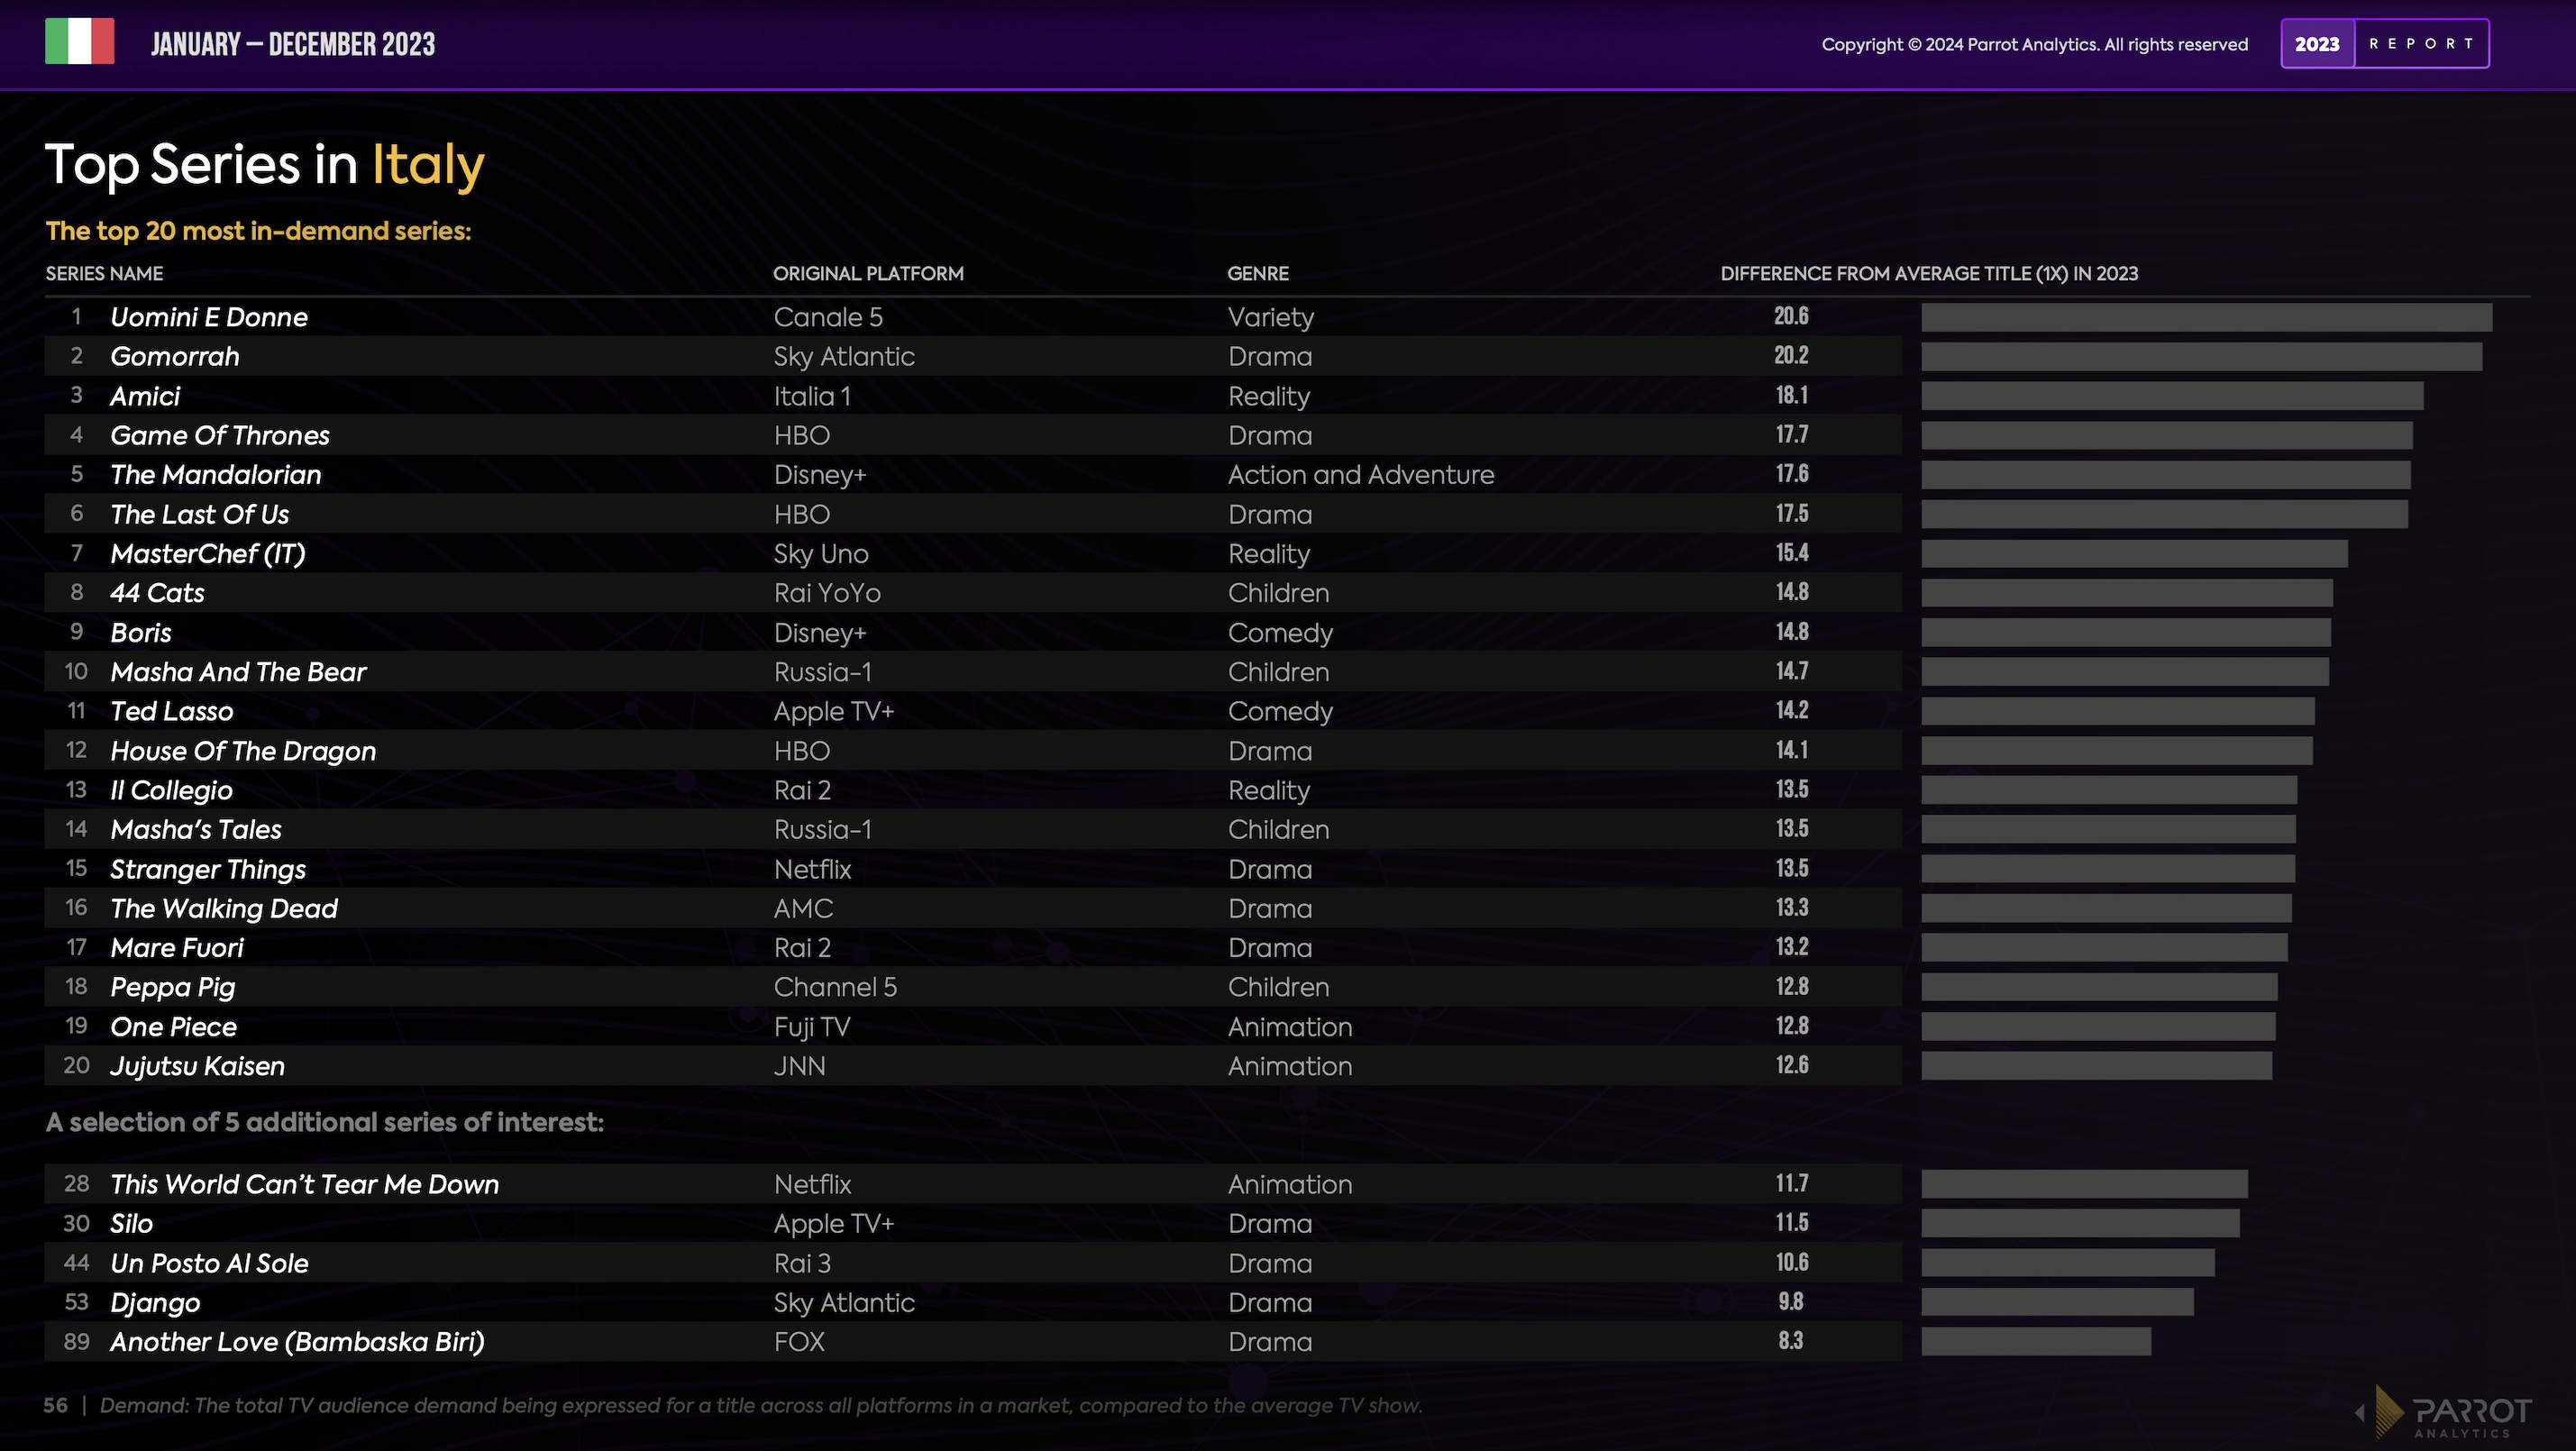The image size is (2576, 1451).
Task: Click the 'Difference from average title' header
Action: (x=1929, y=273)
